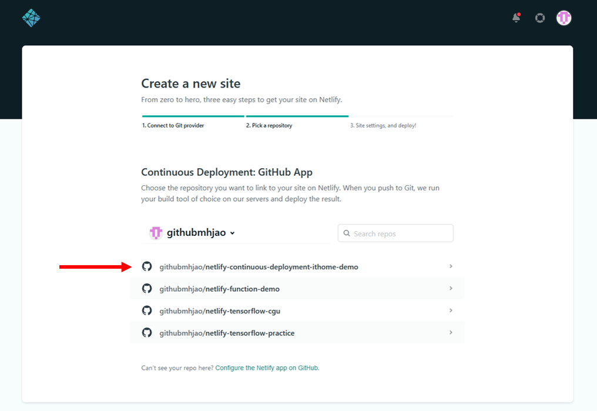Expand chevron for netlify-tensorflow-cgu row
Screen dimensions: 597x411
451,310
